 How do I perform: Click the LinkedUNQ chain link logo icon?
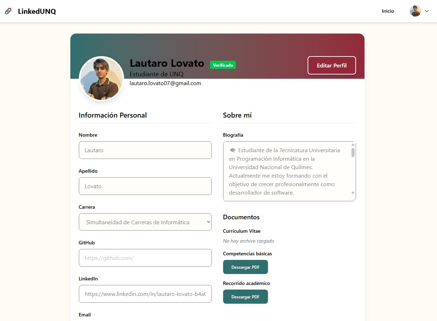pyautogui.click(x=8, y=11)
